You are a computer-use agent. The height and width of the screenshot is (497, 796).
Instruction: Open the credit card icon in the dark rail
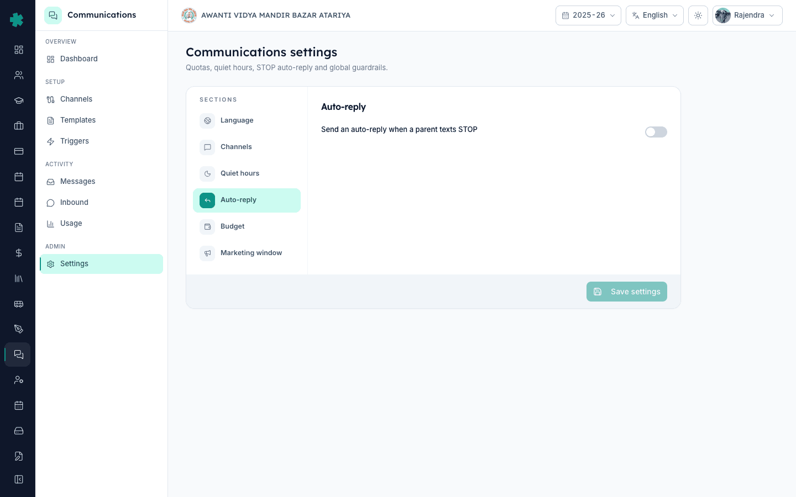[19, 151]
